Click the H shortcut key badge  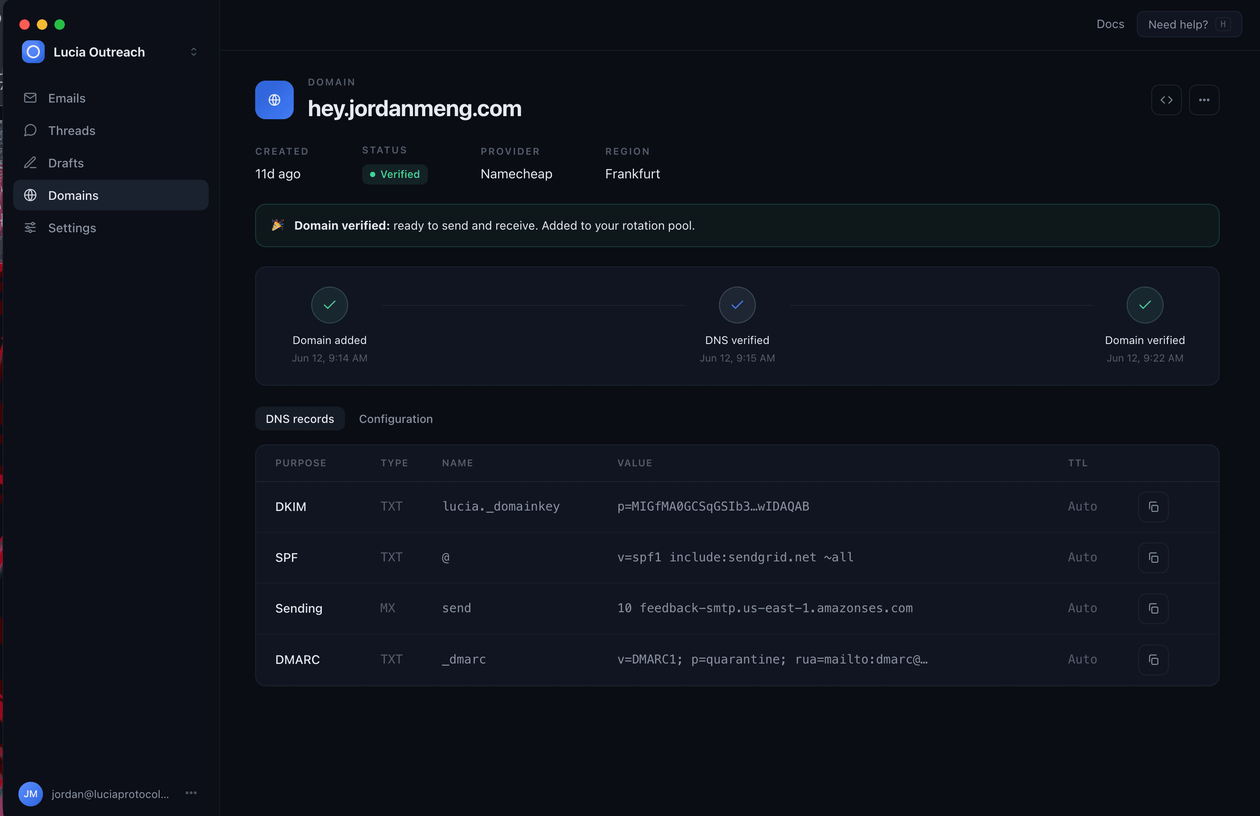tap(1222, 25)
